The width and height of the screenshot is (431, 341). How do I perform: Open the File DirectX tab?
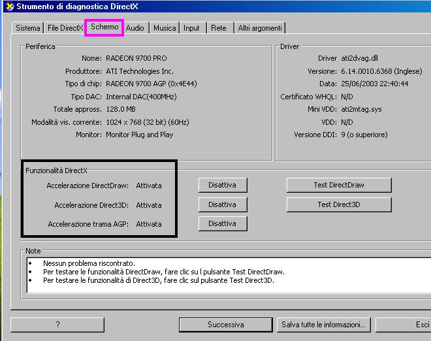[x=64, y=28]
